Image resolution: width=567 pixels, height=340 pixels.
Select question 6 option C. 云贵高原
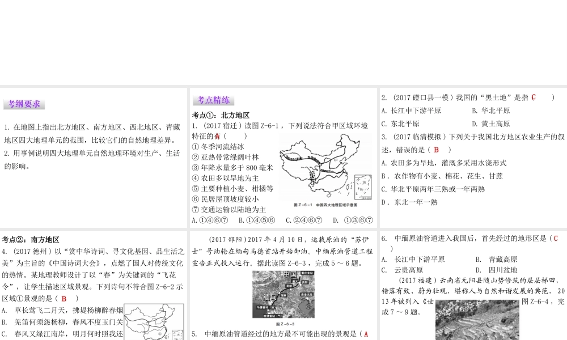point(402,270)
